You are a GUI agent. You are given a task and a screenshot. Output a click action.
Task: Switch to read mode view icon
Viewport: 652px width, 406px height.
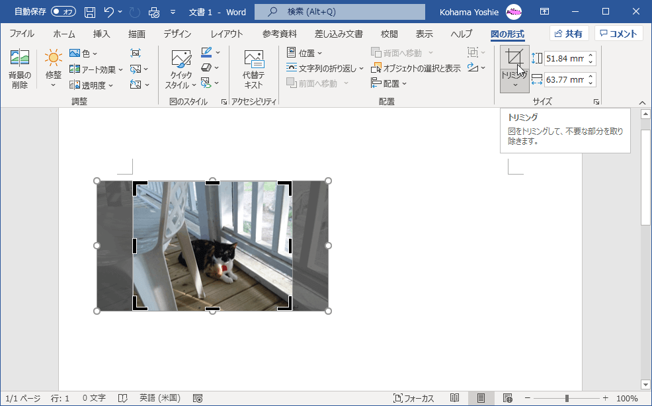454,399
